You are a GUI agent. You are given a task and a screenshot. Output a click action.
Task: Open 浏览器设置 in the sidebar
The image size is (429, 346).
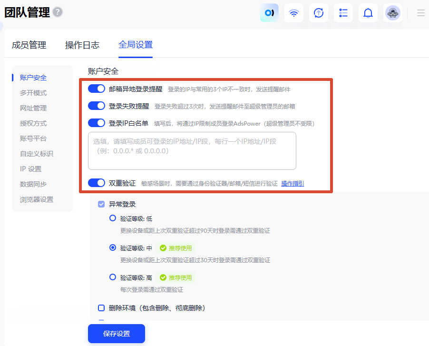(x=37, y=199)
